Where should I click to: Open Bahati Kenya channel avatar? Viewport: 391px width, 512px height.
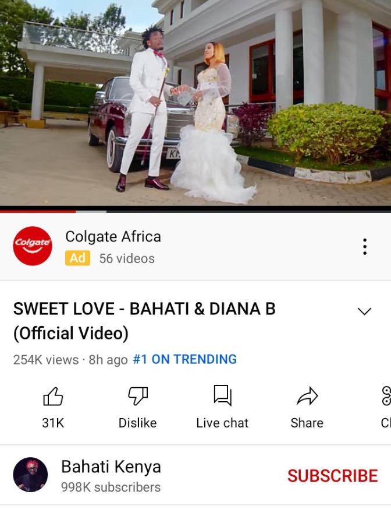pyautogui.click(x=30, y=475)
